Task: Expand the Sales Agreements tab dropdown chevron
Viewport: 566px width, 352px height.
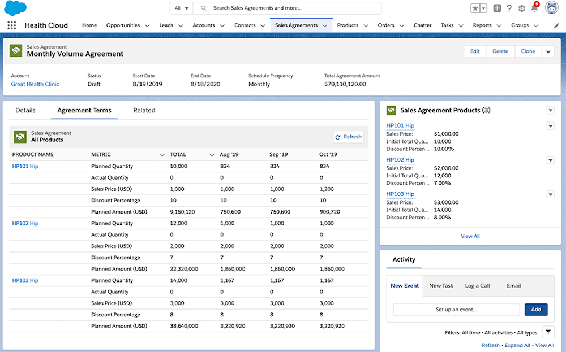Action: (325, 25)
